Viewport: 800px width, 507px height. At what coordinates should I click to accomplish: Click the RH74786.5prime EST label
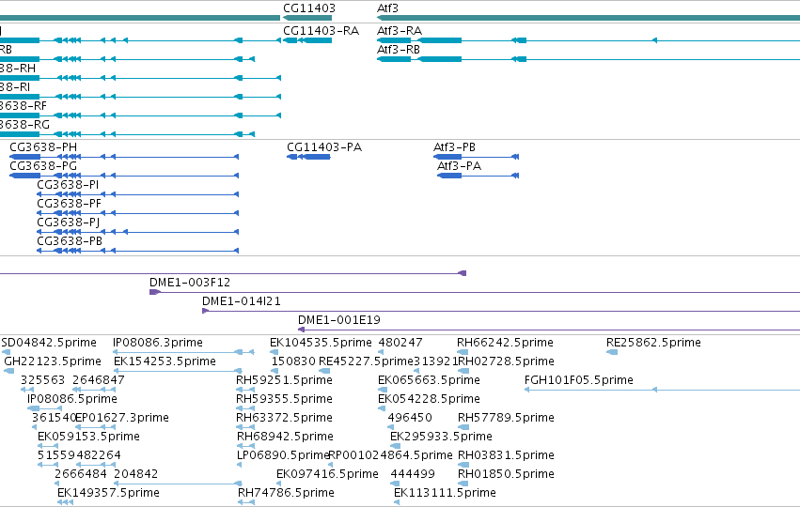click(286, 493)
